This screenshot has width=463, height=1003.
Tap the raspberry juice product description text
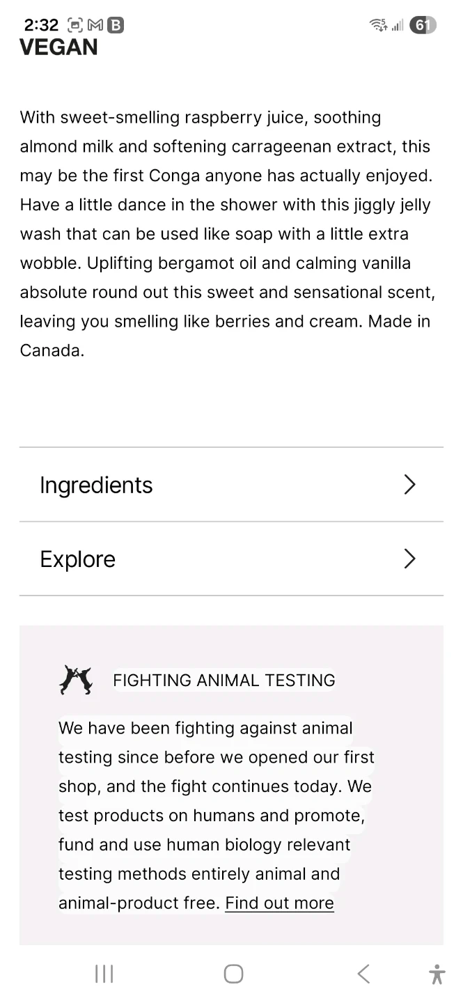tap(227, 234)
